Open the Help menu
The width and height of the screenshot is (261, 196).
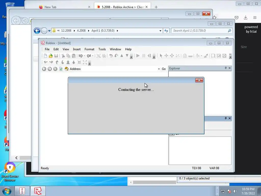tap(128, 49)
